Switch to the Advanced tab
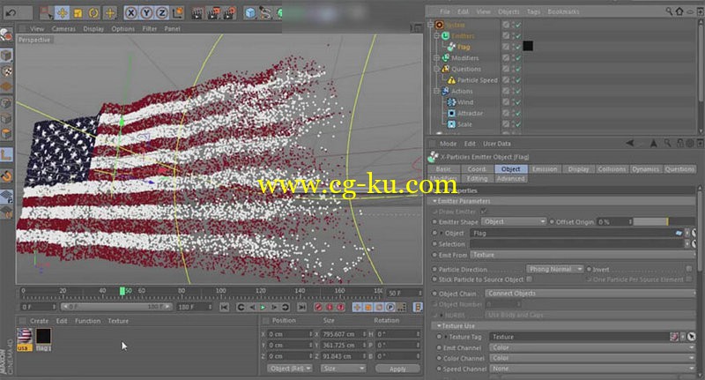The width and height of the screenshot is (705, 380). pyautogui.click(x=510, y=178)
